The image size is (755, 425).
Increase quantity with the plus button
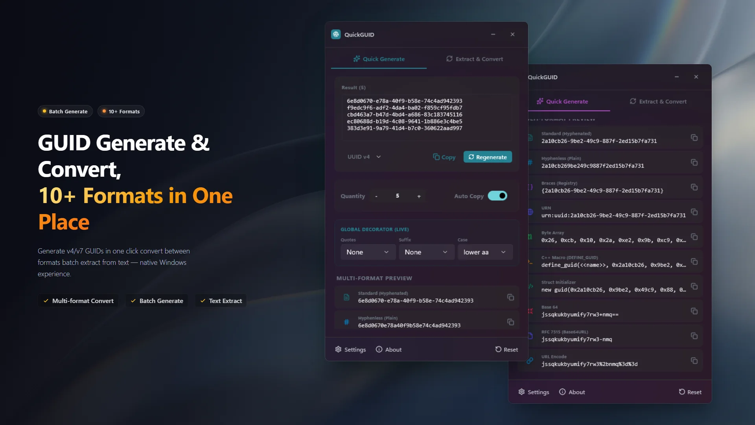(x=419, y=196)
